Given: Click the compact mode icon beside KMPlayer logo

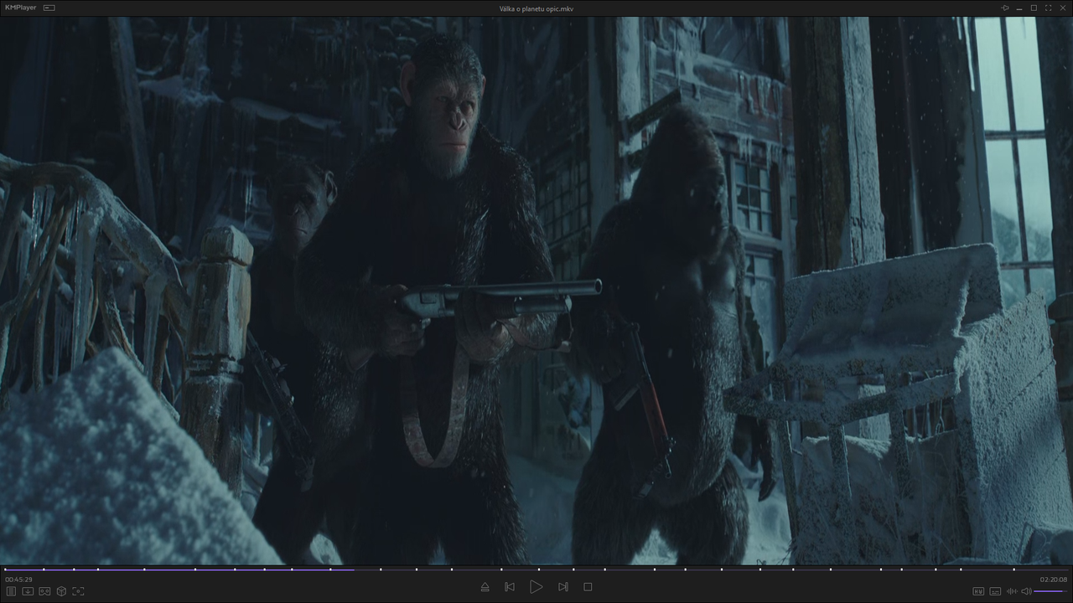Looking at the screenshot, I should [49, 8].
